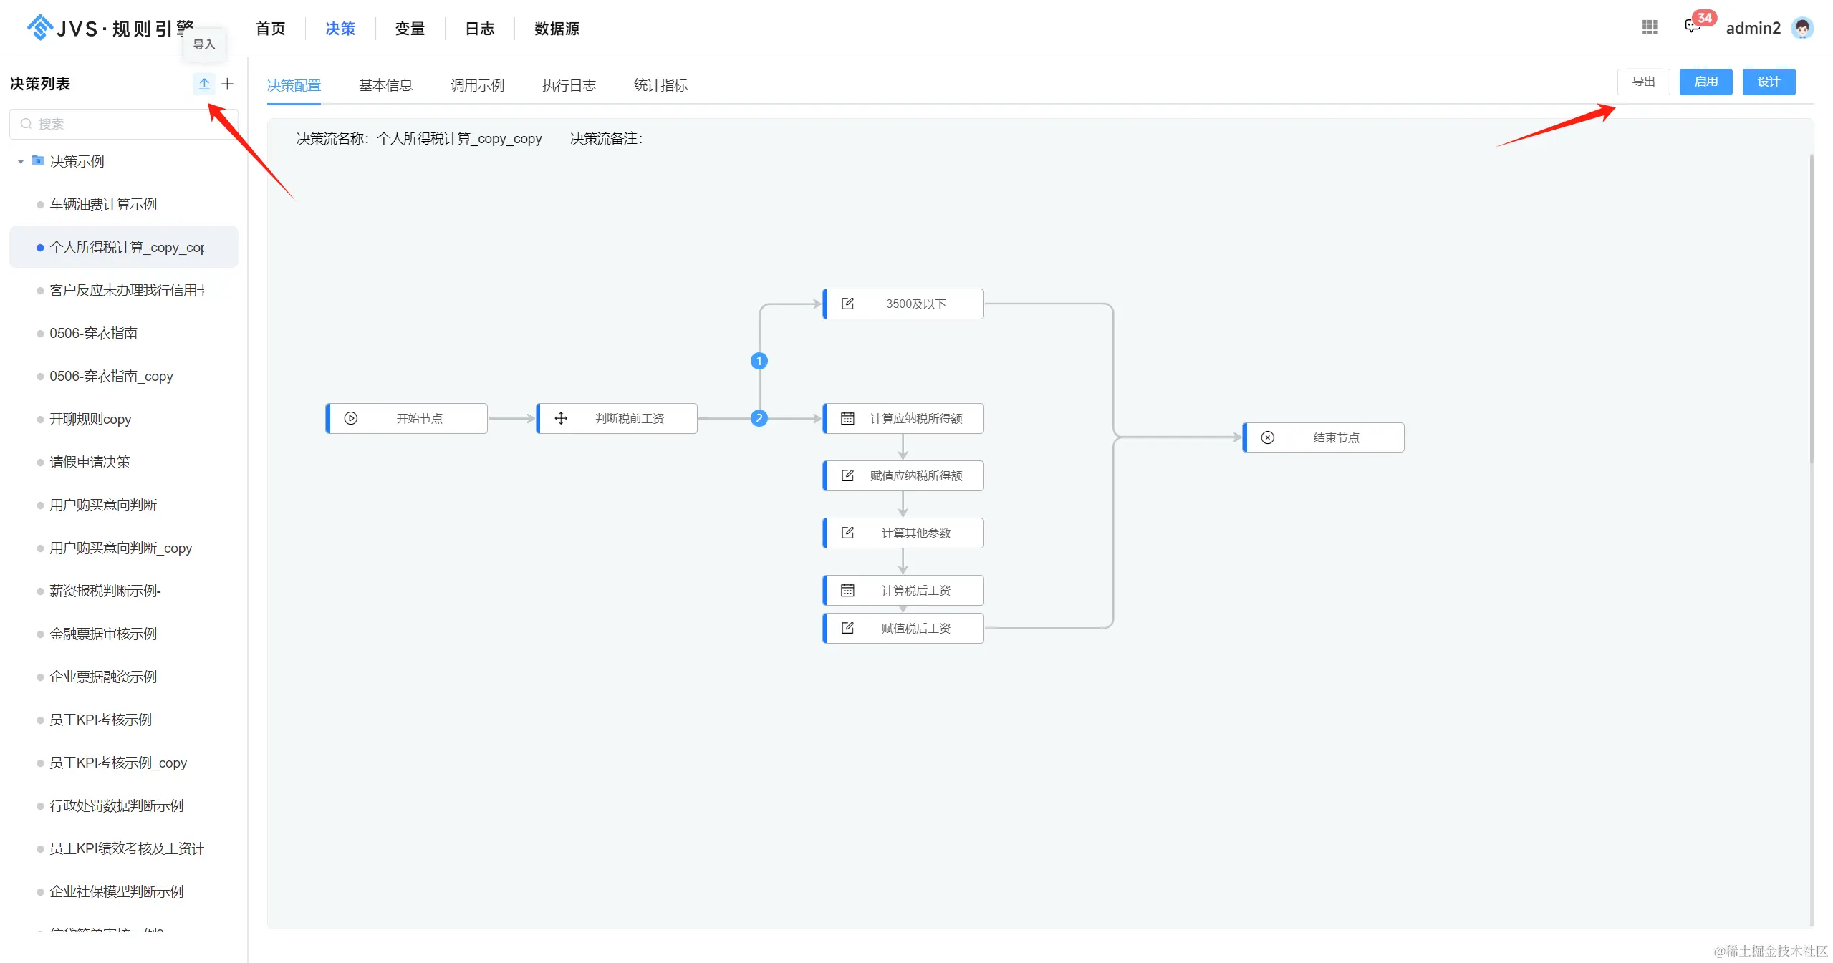
Task: Open the 执行日志 tab
Action: [569, 85]
